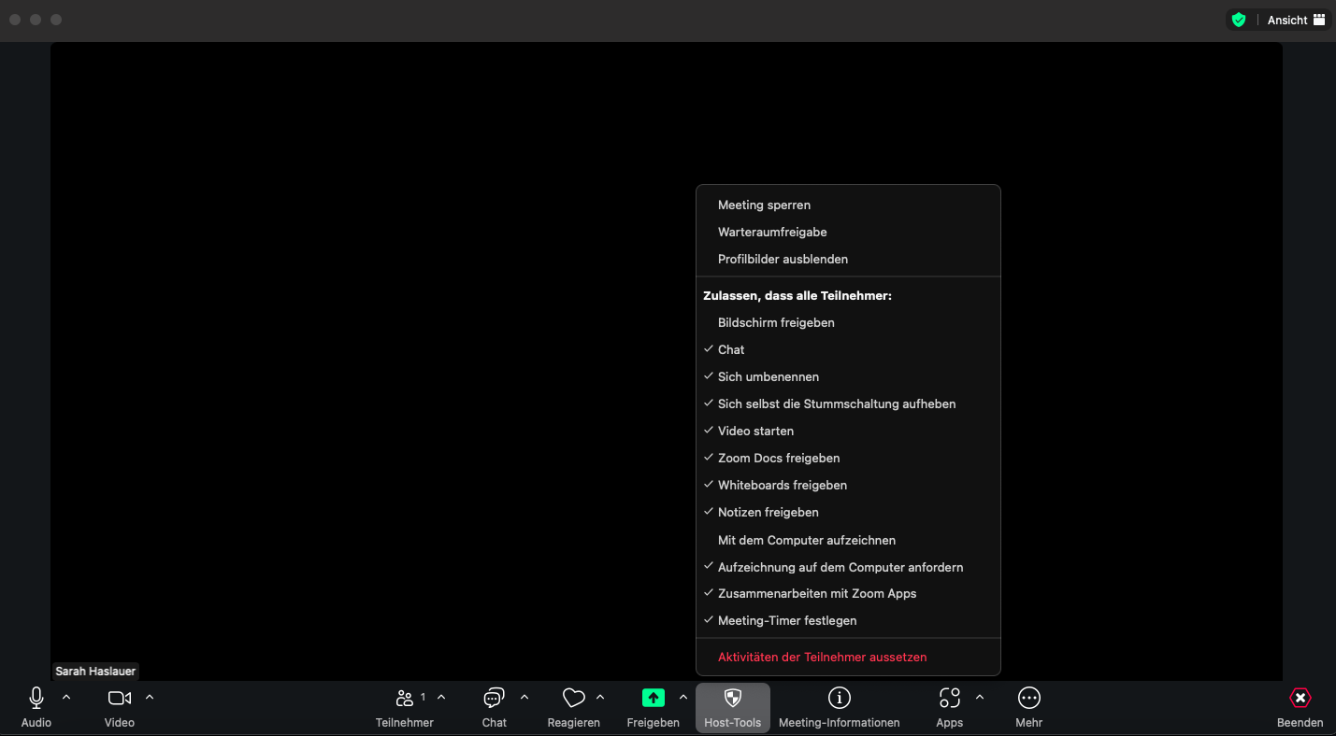Screen dimensions: 1336x736
Task: Toggle 'Video starten' permission off
Action: click(x=755, y=431)
